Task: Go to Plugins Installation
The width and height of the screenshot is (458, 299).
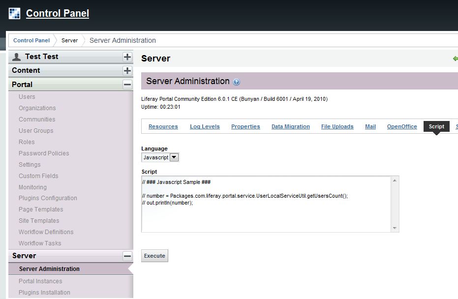Action: [44, 293]
